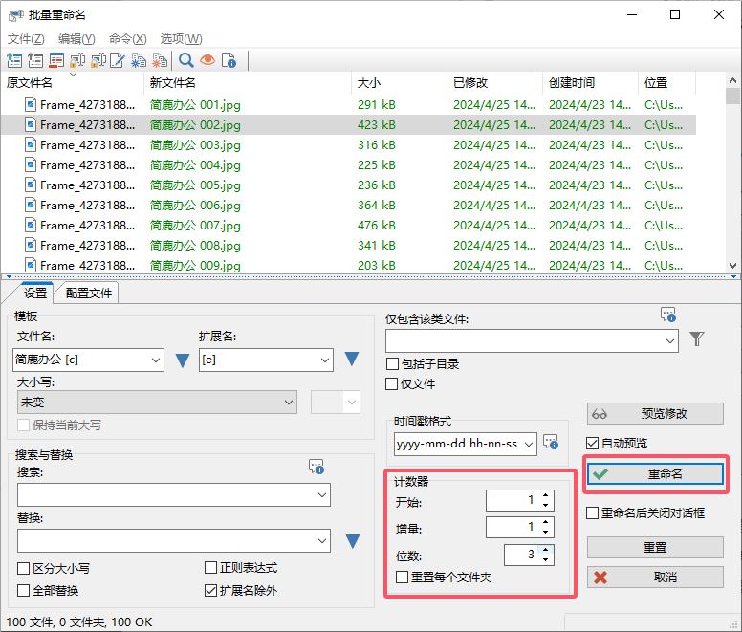Click the 重置 button
Screen dimensions: 742x632
pos(655,547)
